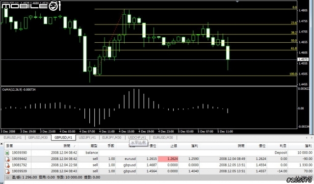Click the close time 2008.12.04 08:49
The height and width of the screenshot is (184, 314).
point(232,159)
